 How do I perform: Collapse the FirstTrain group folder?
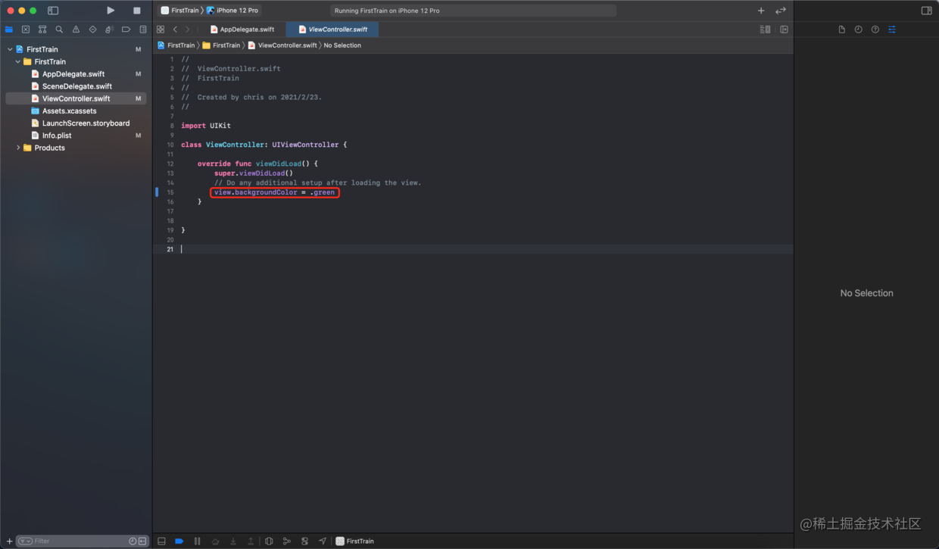tap(17, 61)
